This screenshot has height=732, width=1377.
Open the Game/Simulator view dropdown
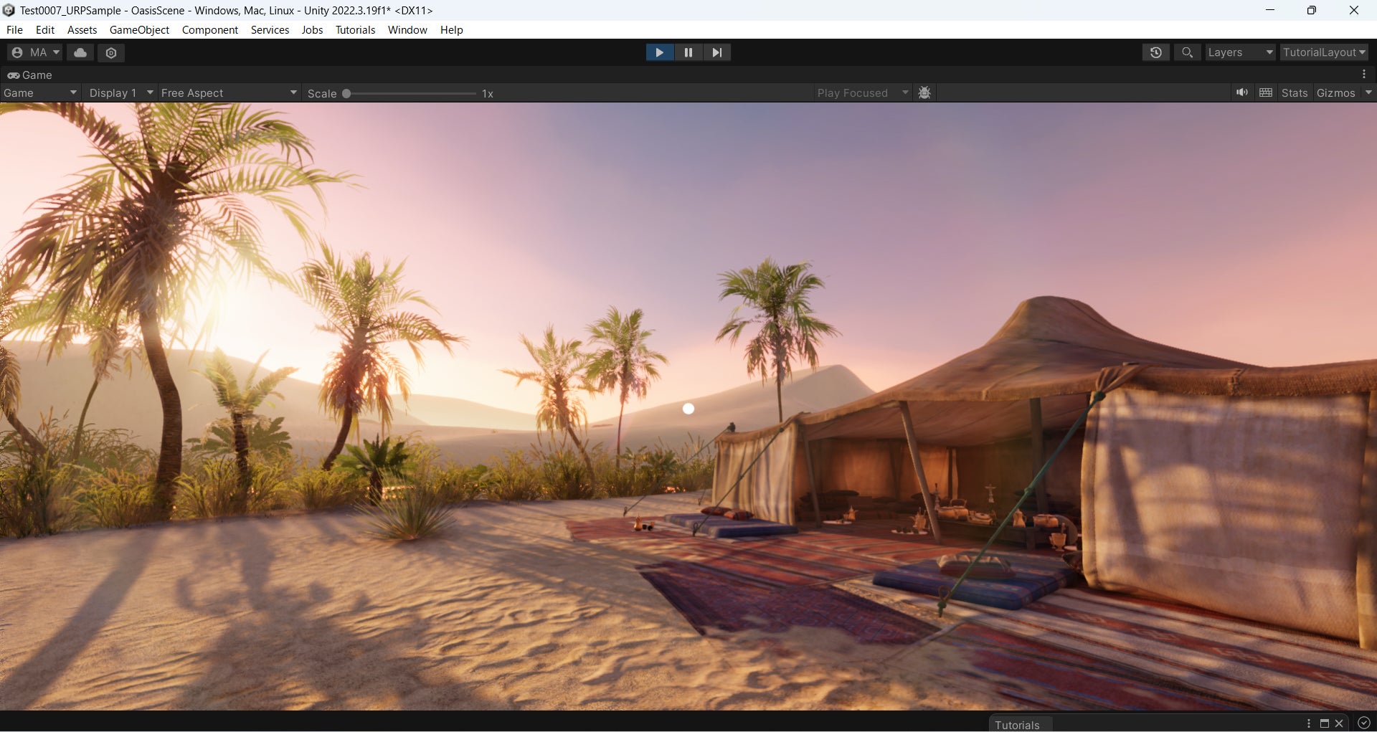(40, 93)
